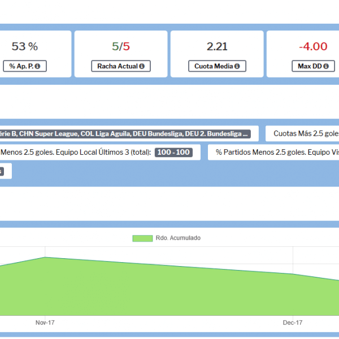Click the Racha Actual info icon
Screen dimensions: 339x339
142,66
